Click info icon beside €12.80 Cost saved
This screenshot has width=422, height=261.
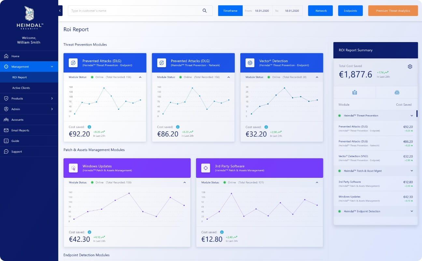click(x=222, y=232)
